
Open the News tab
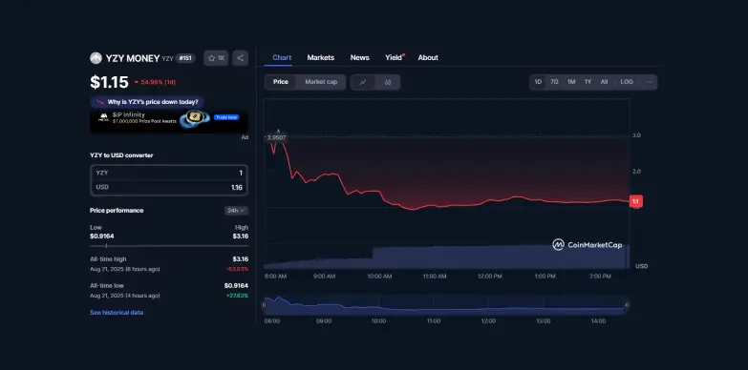(x=360, y=57)
